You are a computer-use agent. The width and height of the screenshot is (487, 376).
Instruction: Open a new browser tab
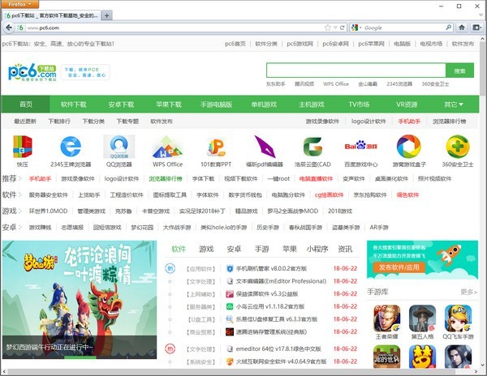(x=106, y=15)
